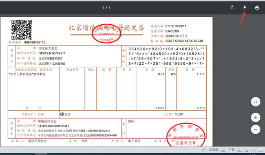Open the 下载 downloads link
Viewport: 265px width, 155px height.
pos(232,150)
